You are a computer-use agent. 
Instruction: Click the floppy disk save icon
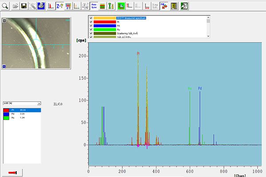click(x=24, y=6)
